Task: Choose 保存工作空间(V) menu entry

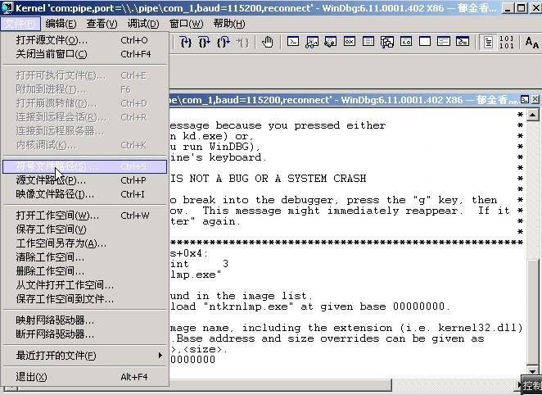Action: (84, 229)
